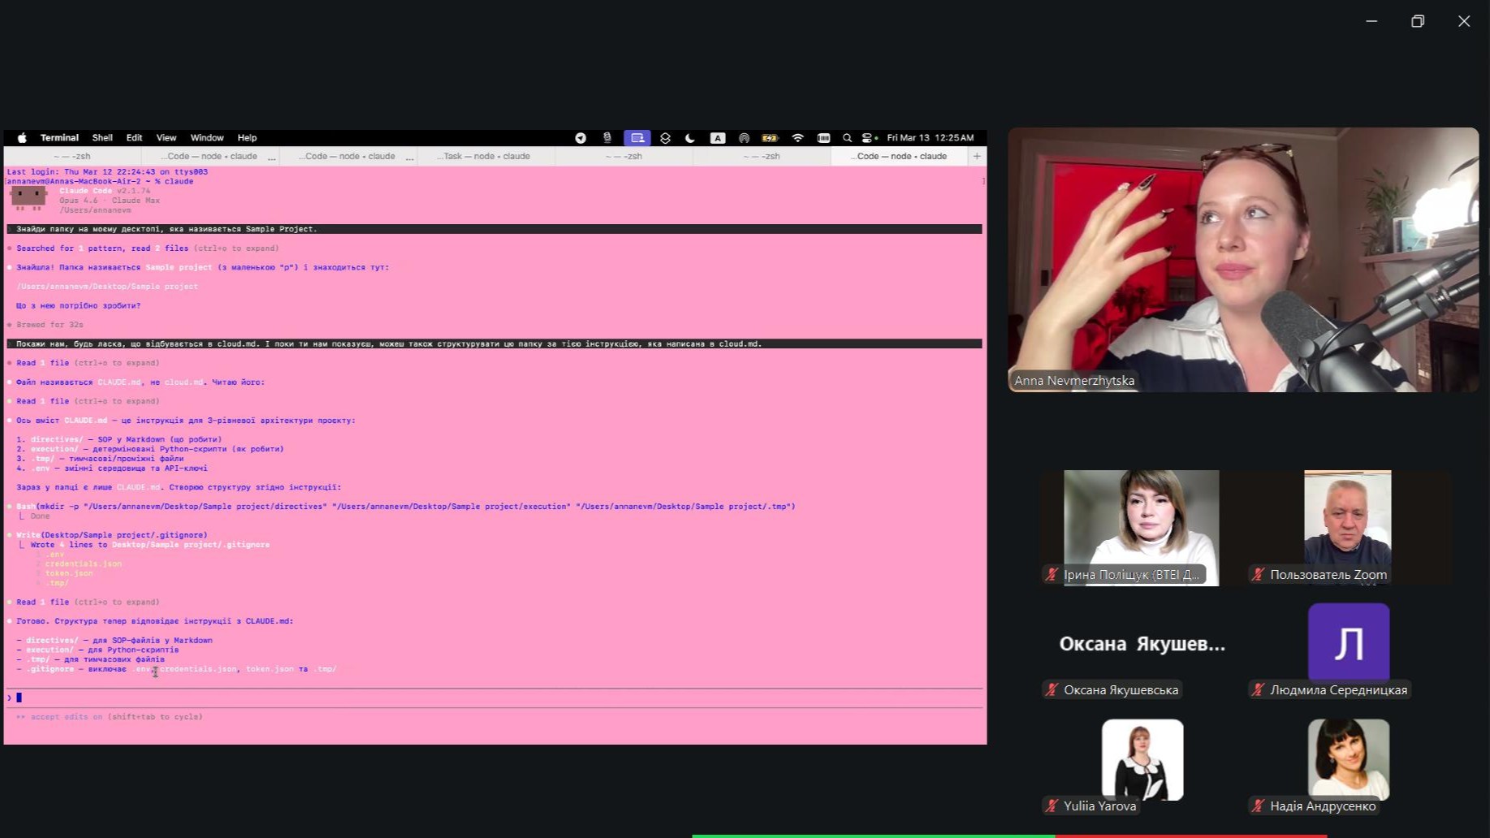Screen dimensions: 1490x838
Task: Toggle Do Not Disturb moon icon
Action: tap(690, 138)
